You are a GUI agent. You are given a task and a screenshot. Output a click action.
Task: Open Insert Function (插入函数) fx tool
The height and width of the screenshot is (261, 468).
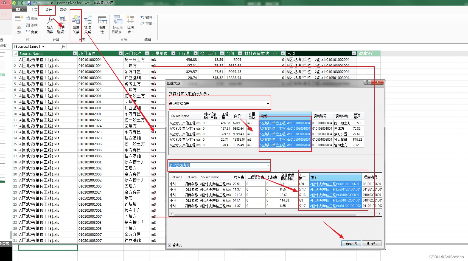50,25
